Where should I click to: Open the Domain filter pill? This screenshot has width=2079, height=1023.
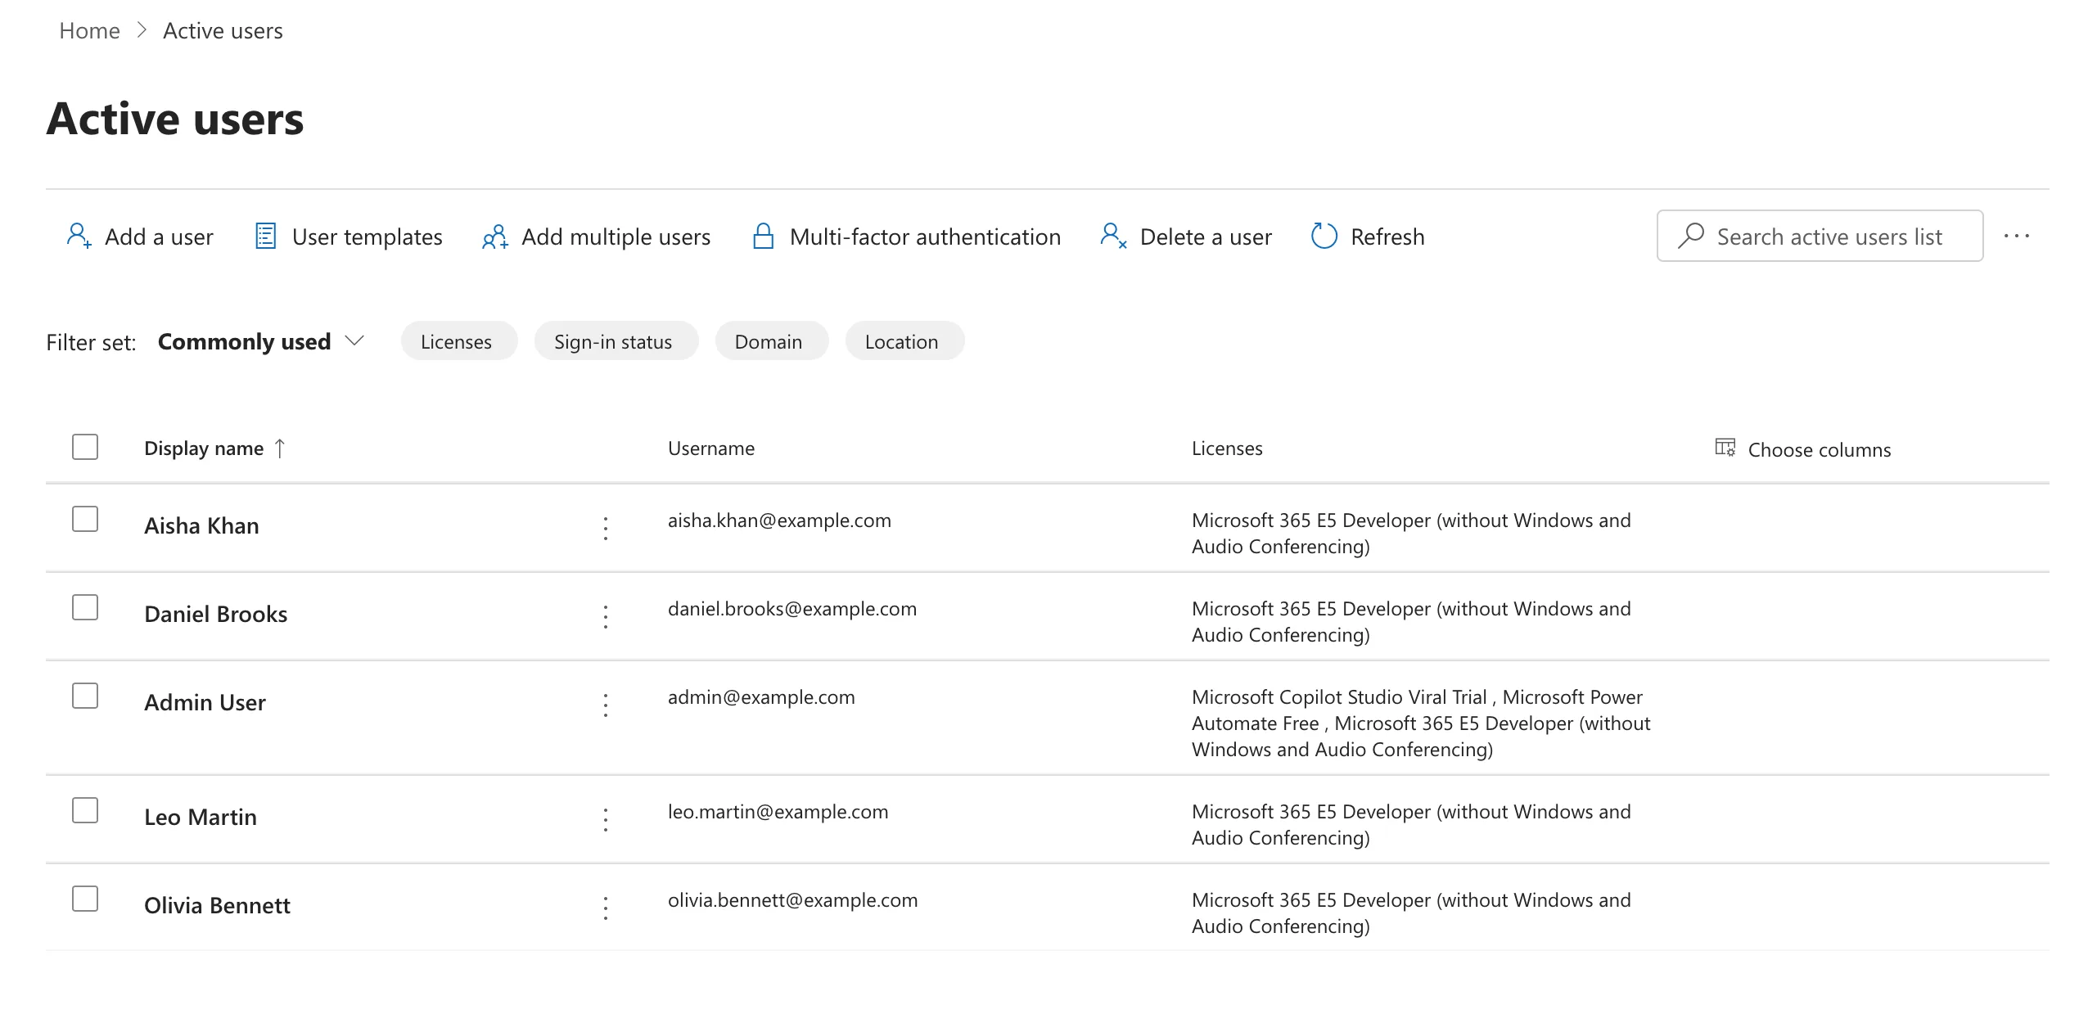click(x=771, y=341)
